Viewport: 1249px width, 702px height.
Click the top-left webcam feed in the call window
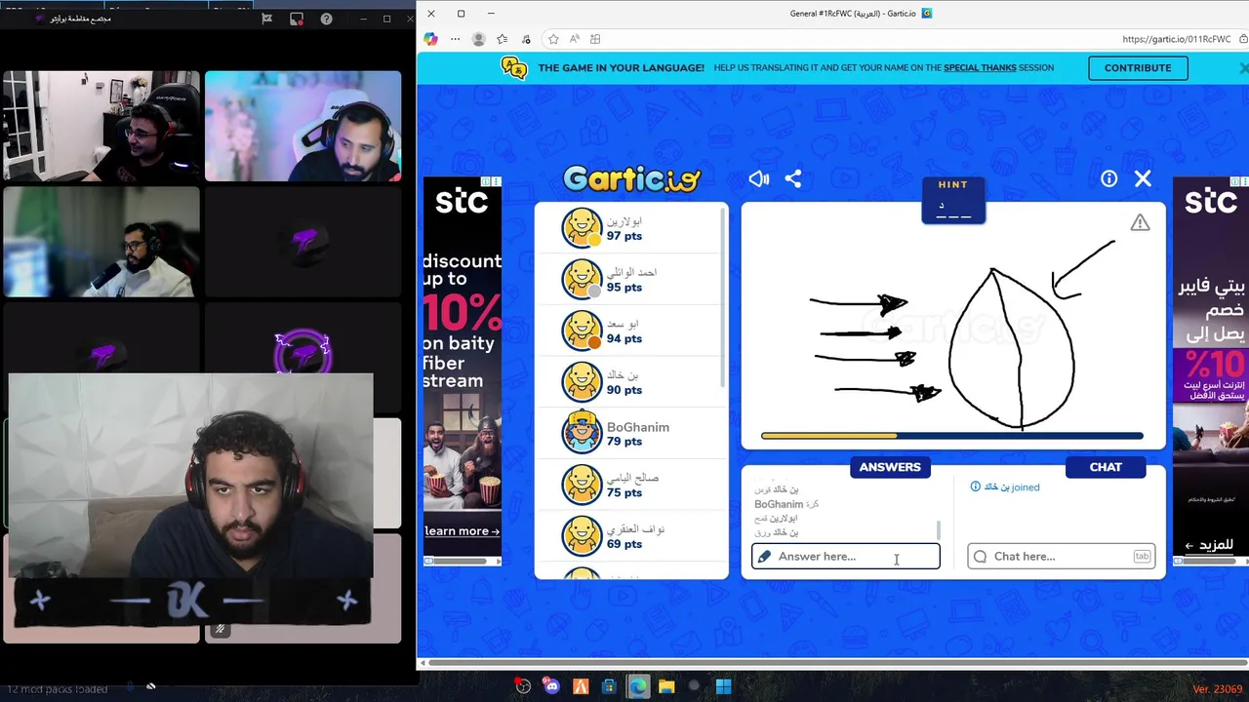(x=101, y=126)
